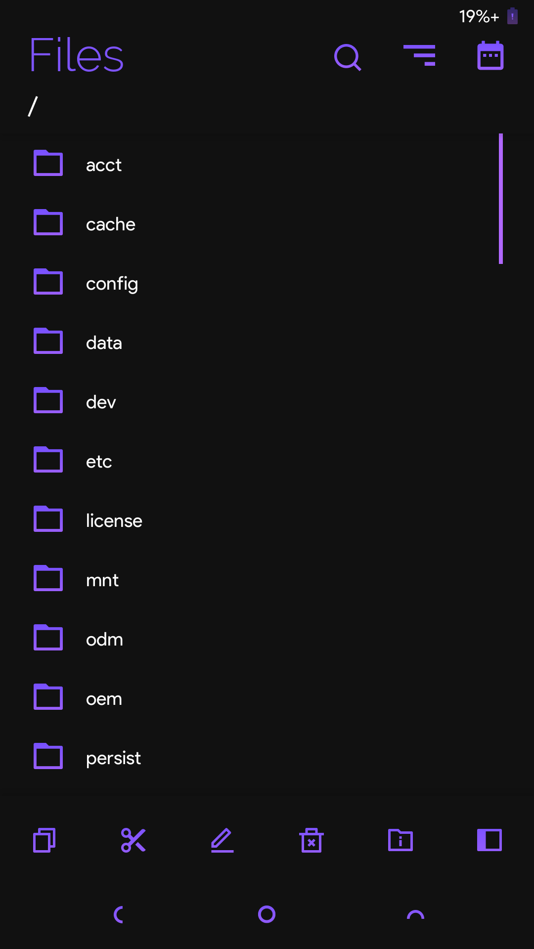Screen dimensions: 534x949
Task: Tap the copy icon in bottom toolbar
Action: coord(44,840)
